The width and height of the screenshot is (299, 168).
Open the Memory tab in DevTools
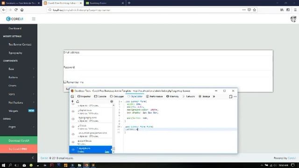[x=172, y=97]
